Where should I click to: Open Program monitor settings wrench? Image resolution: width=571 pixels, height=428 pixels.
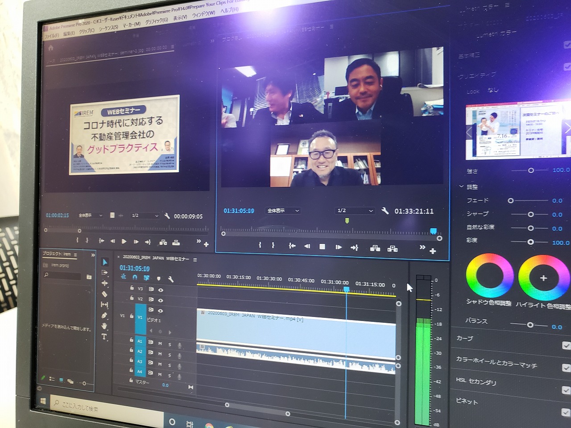(x=385, y=211)
